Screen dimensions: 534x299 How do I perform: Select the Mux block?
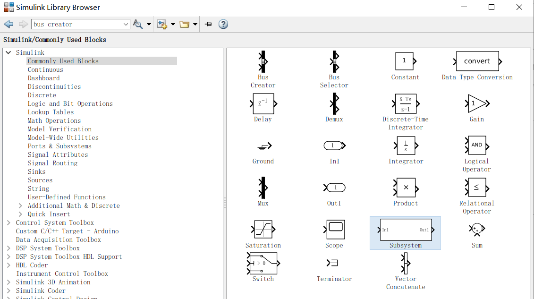tap(263, 188)
